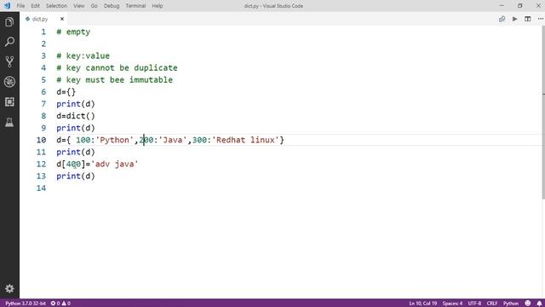
Task: Click the feedback smiley in status bar
Action: click(528, 304)
